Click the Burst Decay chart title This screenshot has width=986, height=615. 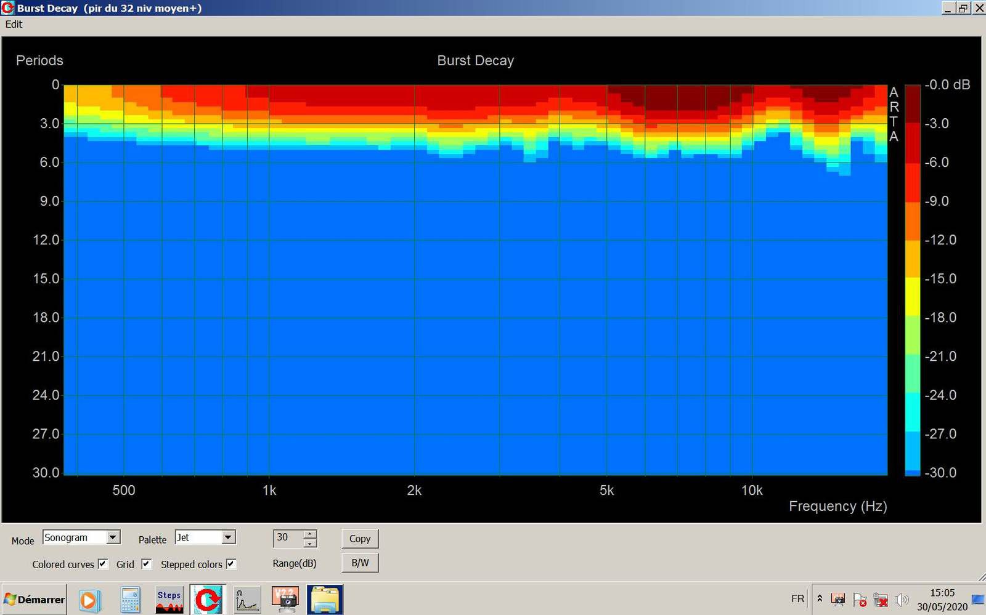click(475, 60)
